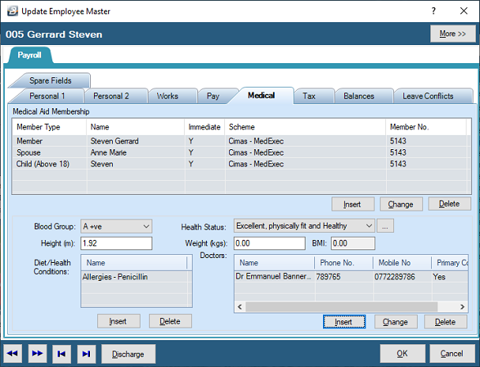Delete a diet/health condition
The width and height of the screenshot is (480, 367).
171,321
